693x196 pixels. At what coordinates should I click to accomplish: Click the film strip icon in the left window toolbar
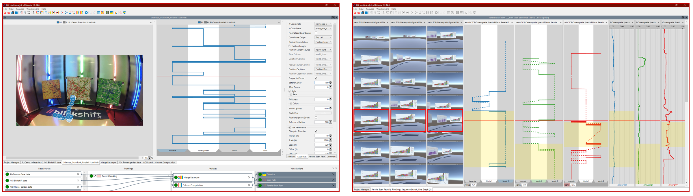pyautogui.click(x=107, y=13)
